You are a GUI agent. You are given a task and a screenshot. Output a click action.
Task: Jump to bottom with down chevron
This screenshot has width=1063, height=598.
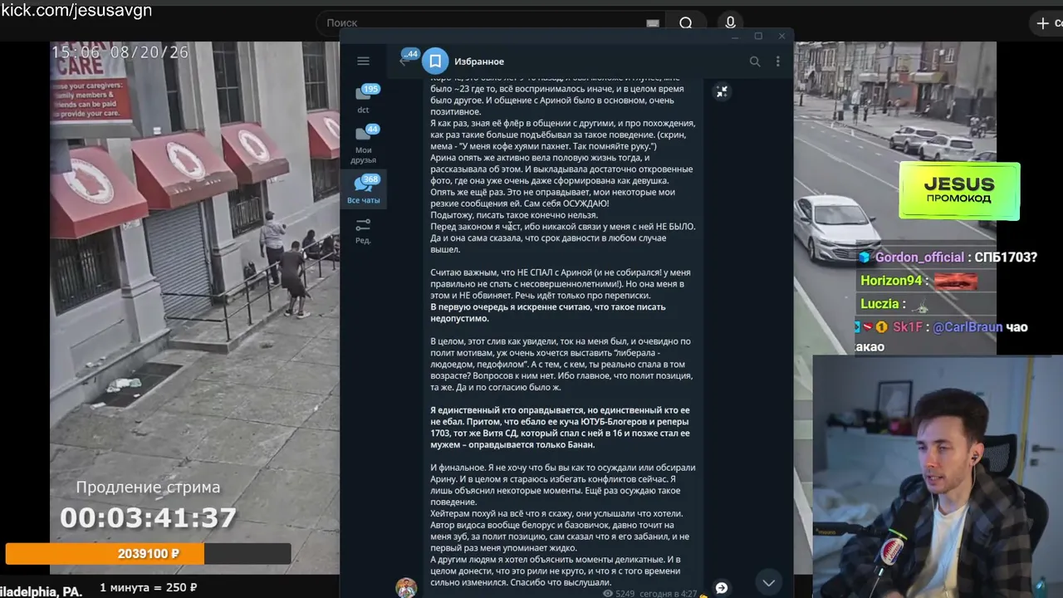[x=769, y=582]
